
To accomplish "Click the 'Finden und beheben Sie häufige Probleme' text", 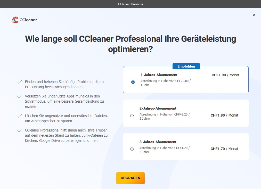I will point(65,84).
